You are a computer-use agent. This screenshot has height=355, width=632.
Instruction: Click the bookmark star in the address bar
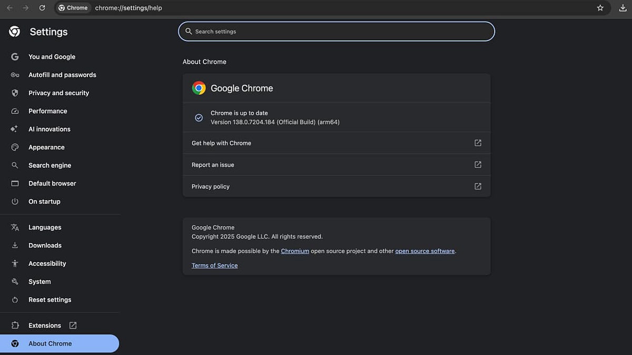pyautogui.click(x=600, y=8)
